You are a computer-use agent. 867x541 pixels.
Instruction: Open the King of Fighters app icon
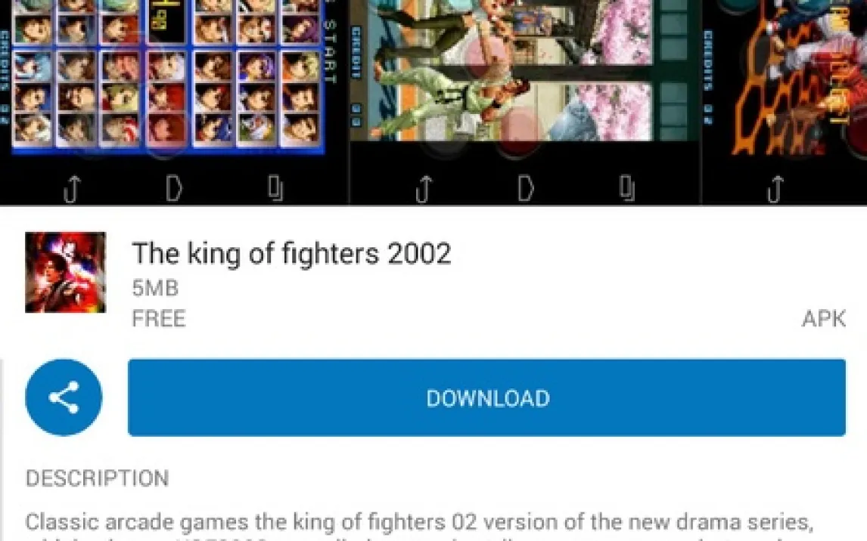(x=65, y=272)
